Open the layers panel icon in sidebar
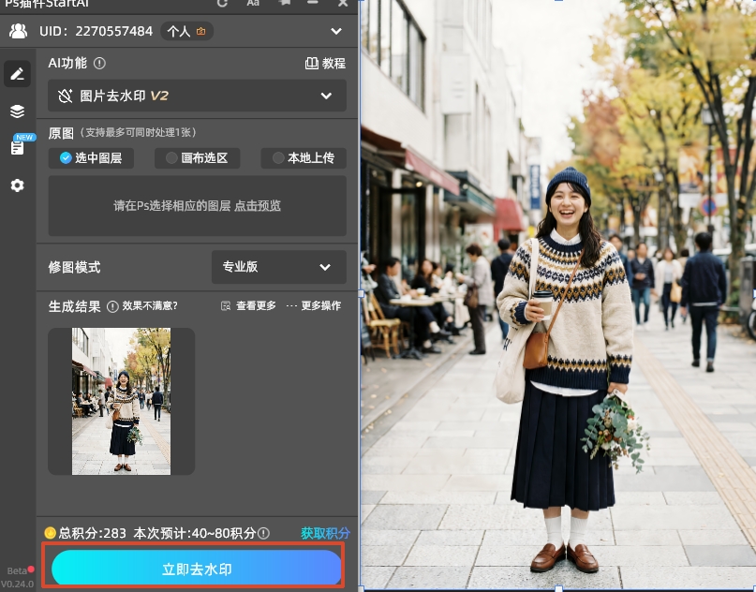This screenshot has height=592, width=756. click(17, 111)
